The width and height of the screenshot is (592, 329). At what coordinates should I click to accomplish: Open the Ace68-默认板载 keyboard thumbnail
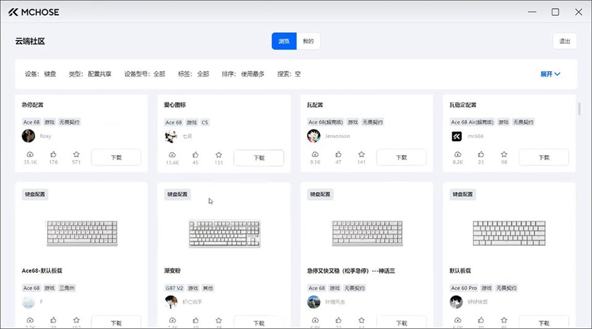pos(82,234)
